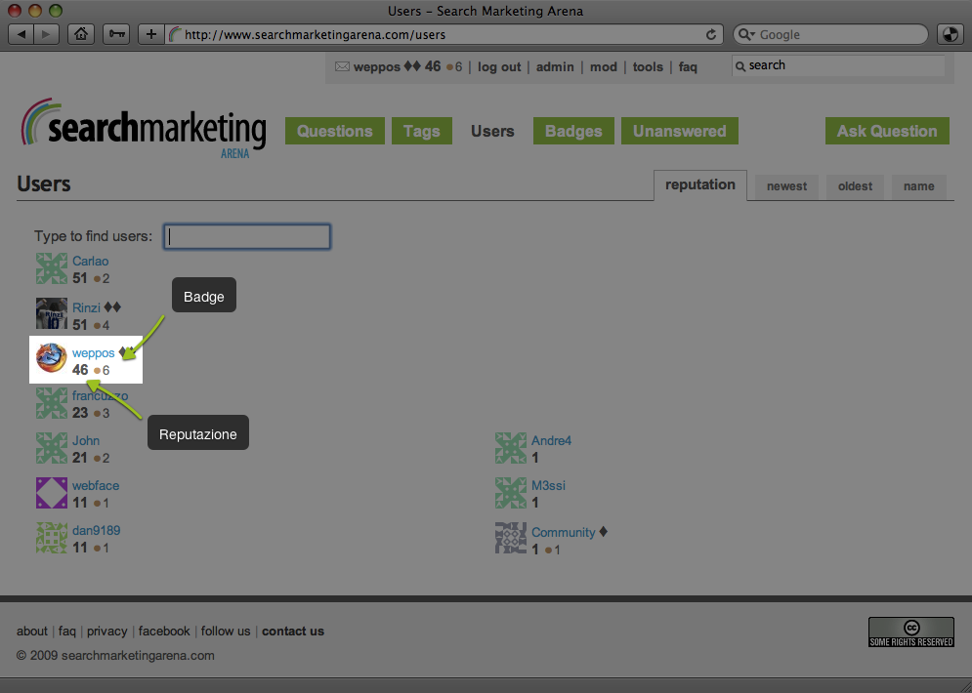
Task: Open webface's user profile link
Action: pos(96,485)
